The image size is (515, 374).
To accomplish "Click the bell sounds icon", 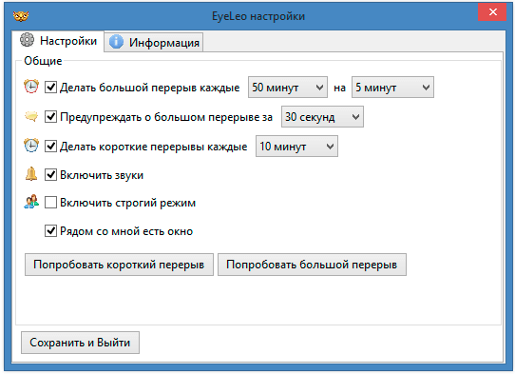I will [x=31, y=174].
